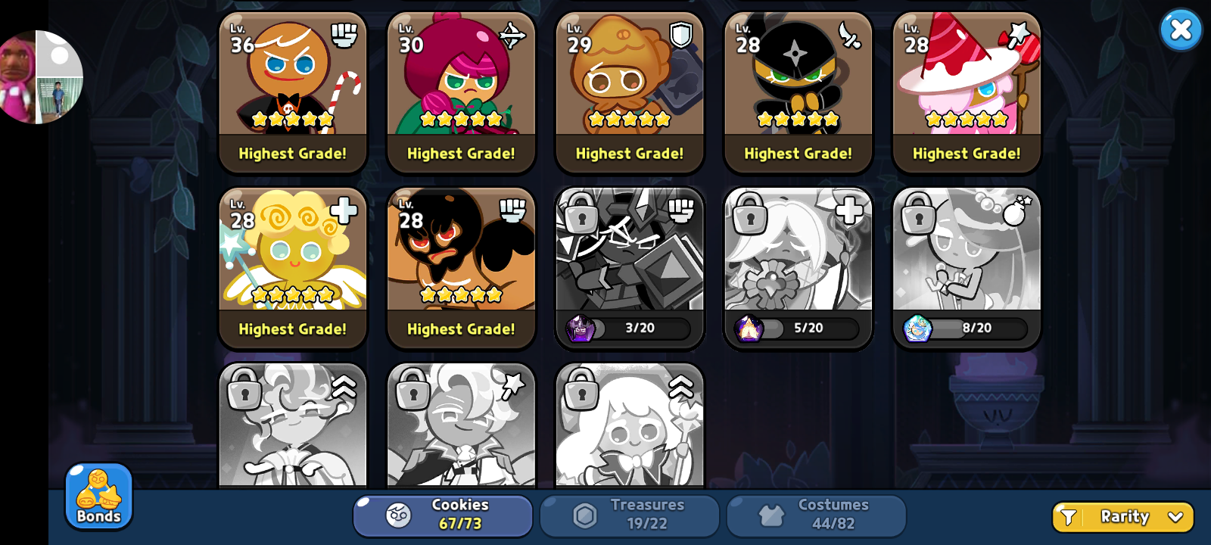Click the blue soulstone icon beside 8/20
Viewport: 1211px width, 545px height.
click(x=917, y=329)
